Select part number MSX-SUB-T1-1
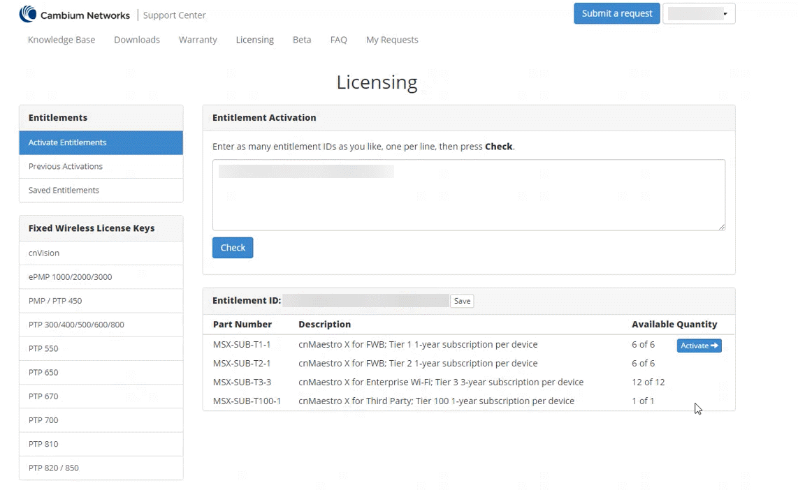This screenshot has height=490, width=798. click(242, 345)
